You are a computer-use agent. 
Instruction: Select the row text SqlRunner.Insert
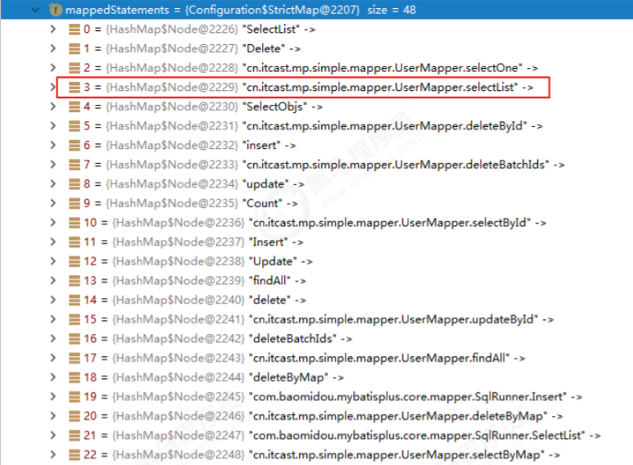click(333, 397)
